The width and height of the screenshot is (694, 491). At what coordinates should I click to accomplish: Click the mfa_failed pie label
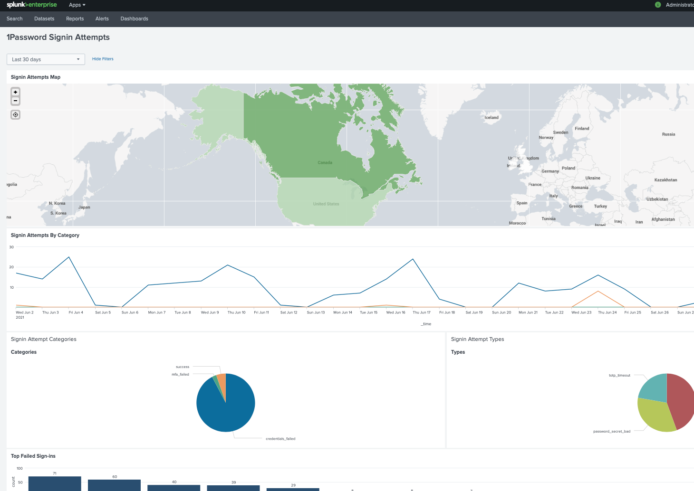[x=180, y=374]
